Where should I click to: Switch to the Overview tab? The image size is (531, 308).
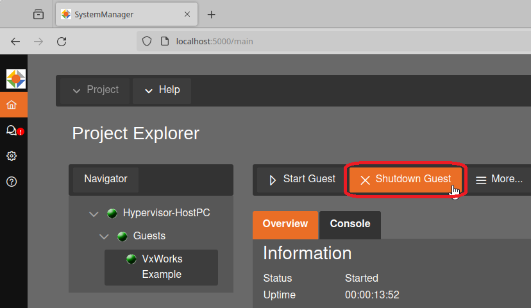point(285,225)
